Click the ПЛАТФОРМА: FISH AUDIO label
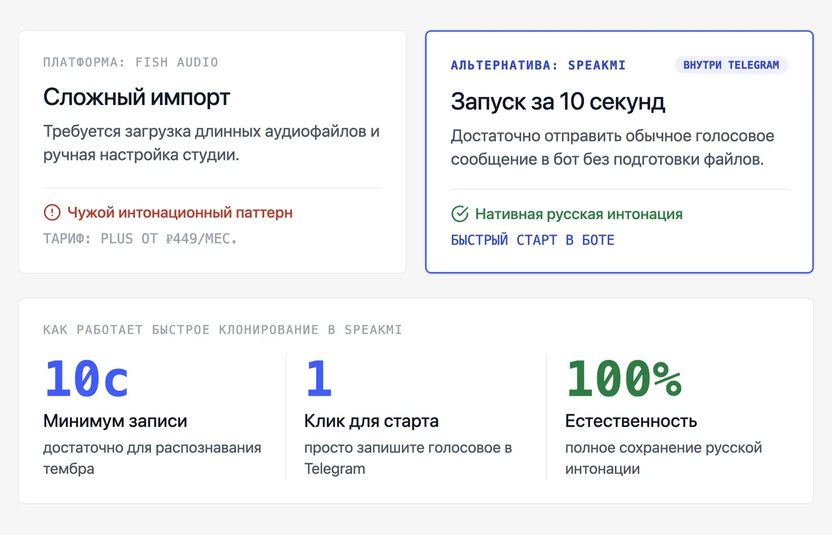Viewport: 832px width, 535px height. (x=131, y=62)
